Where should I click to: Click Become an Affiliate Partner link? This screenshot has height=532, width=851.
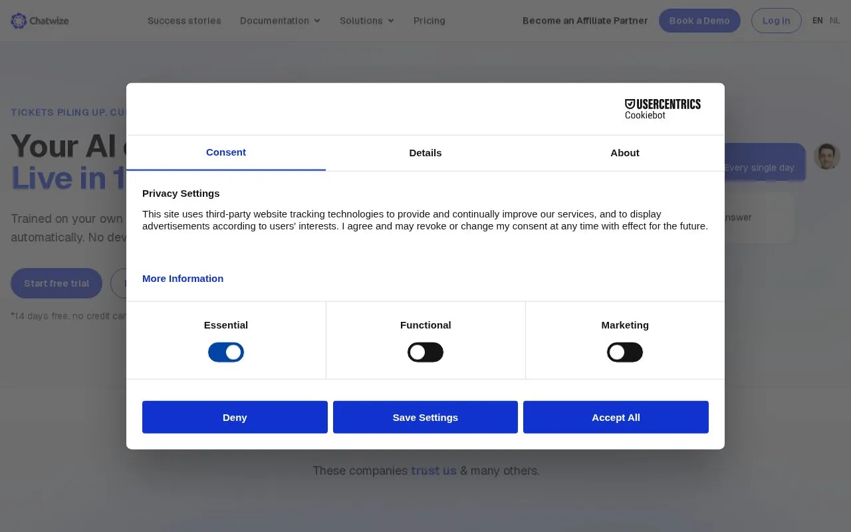click(585, 21)
